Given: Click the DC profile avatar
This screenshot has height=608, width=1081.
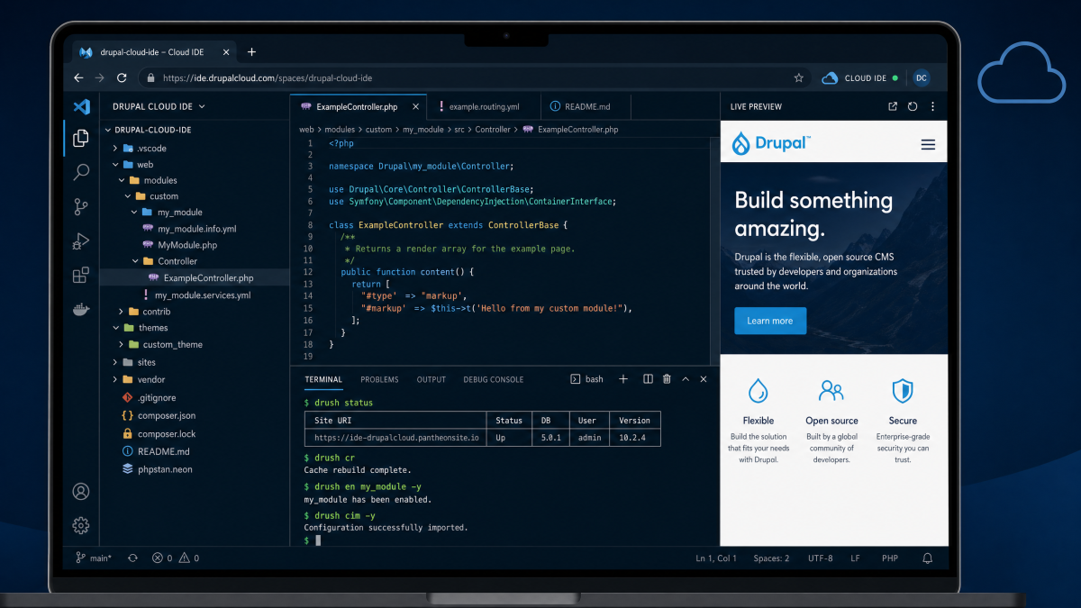Looking at the screenshot, I should tap(921, 78).
